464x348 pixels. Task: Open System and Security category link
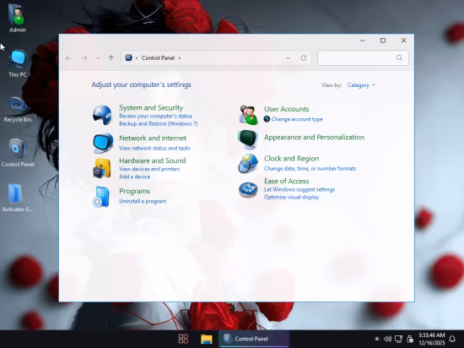(x=151, y=108)
